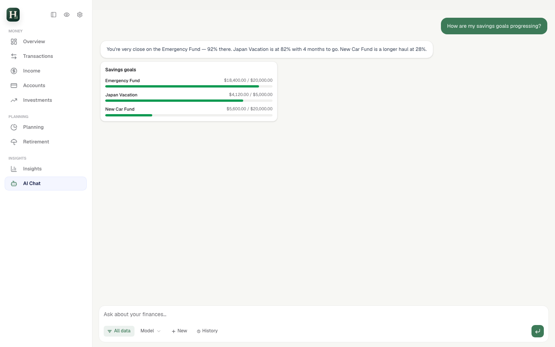
Task: Select the AI Chat menu item
Action: pos(45,184)
